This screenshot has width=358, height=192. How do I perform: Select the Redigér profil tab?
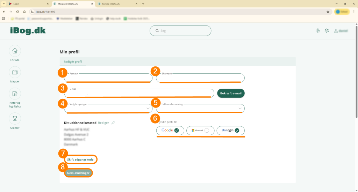click(73, 62)
